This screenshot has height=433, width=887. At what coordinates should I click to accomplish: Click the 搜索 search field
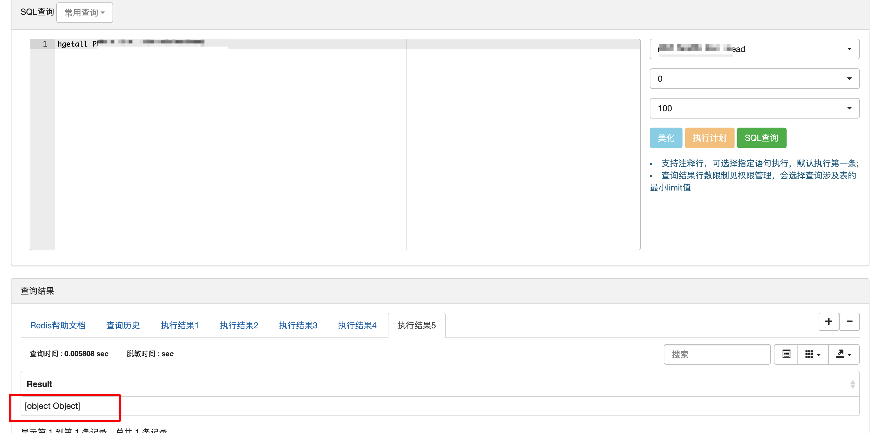[717, 354]
